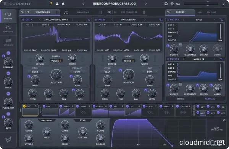
Task: Click Filter 1 keytrack icon near cutoff
Action: click(x=180, y=45)
